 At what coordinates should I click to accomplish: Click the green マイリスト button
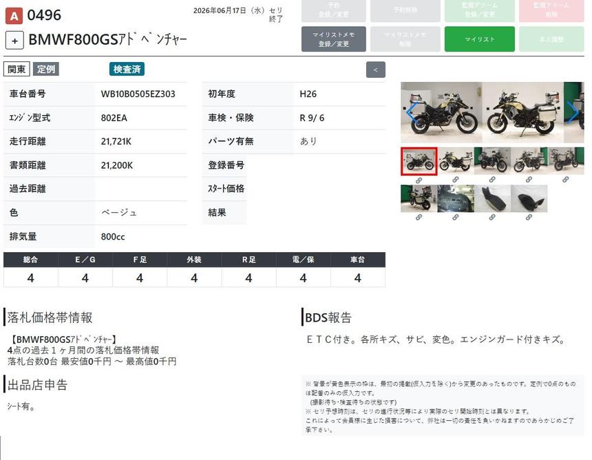click(x=480, y=39)
